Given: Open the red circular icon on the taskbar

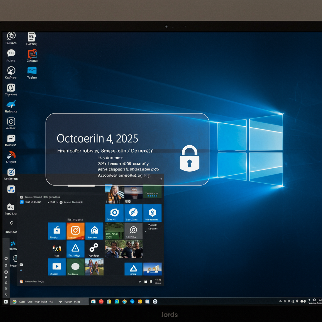Looking at the screenshot, I should click(x=101, y=302).
